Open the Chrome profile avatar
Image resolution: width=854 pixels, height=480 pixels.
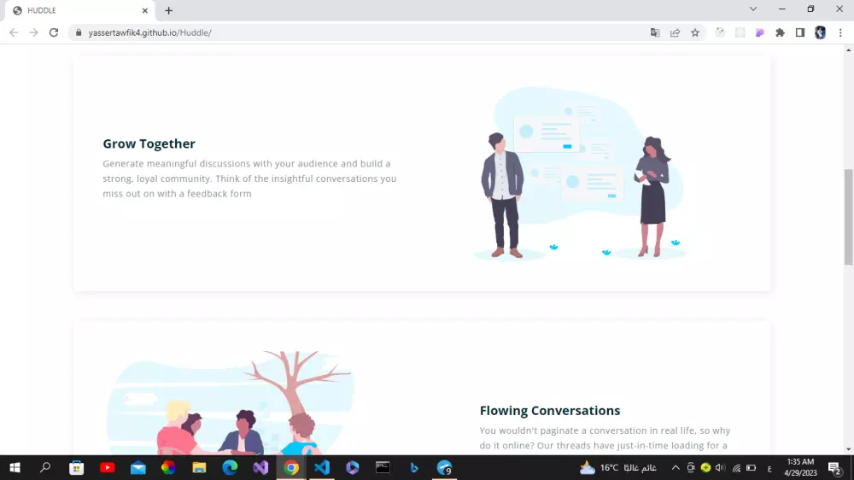(820, 32)
